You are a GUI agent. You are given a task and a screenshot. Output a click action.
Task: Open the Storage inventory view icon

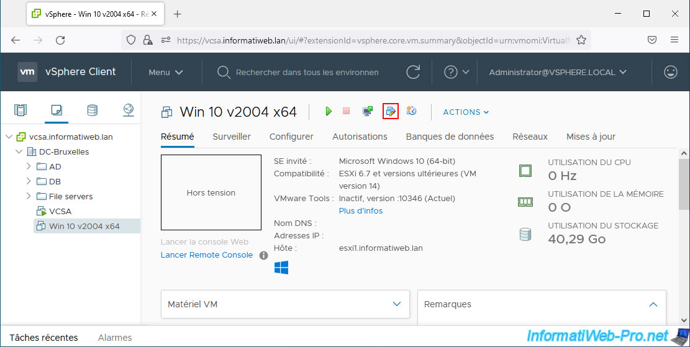point(92,110)
